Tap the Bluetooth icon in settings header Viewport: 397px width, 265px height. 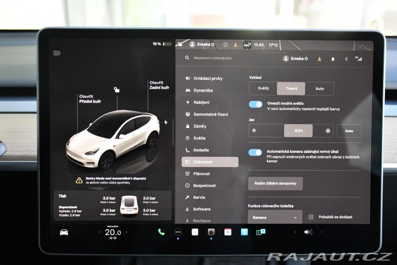(x=346, y=59)
